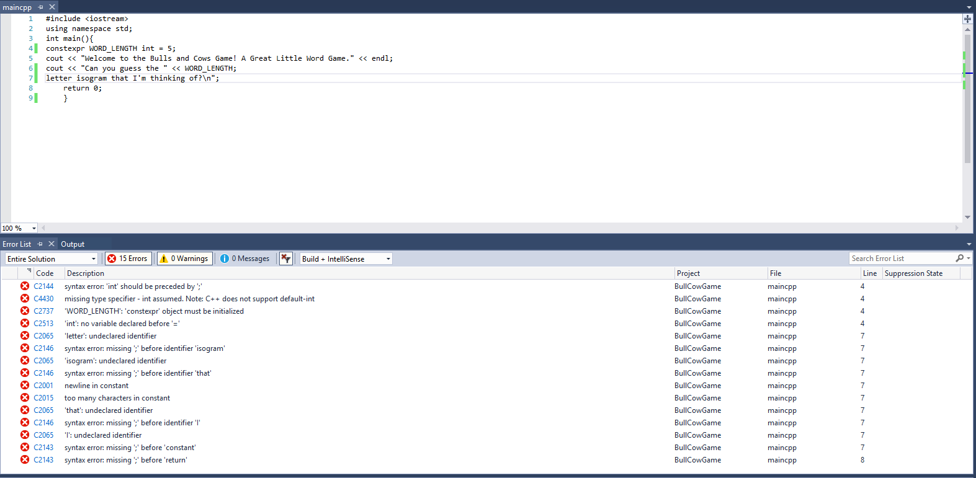Close the Error List panel
Screen dimensions: 976x478
[x=51, y=244]
